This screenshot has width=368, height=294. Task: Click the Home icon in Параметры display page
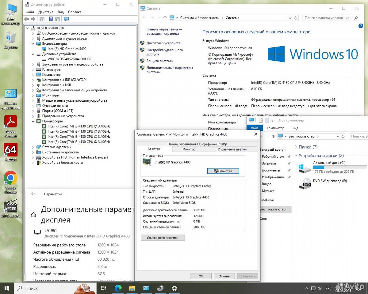pyautogui.click(x=34, y=215)
